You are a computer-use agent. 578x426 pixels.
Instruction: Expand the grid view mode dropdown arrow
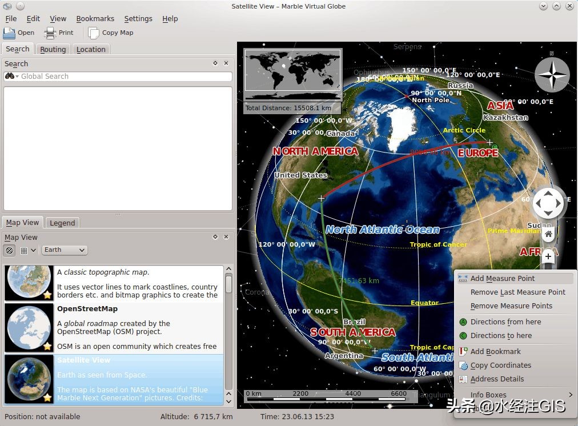(x=33, y=250)
